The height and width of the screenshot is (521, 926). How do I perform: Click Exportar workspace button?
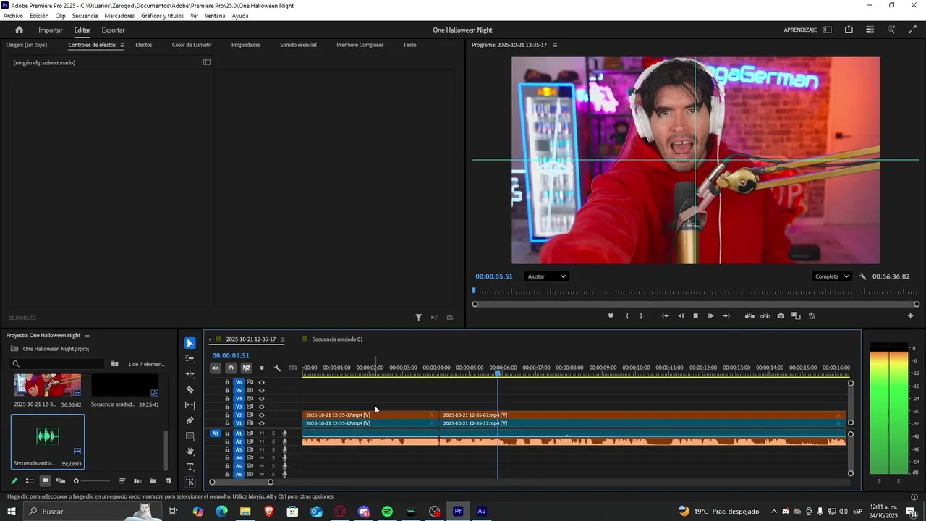coord(113,30)
